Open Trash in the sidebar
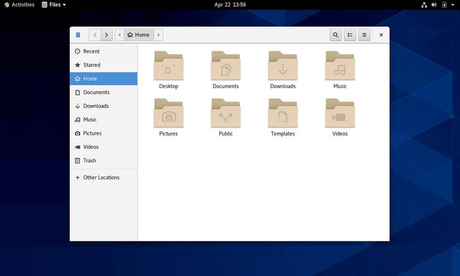Image resolution: width=460 pixels, height=276 pixels. coord(89,161)
